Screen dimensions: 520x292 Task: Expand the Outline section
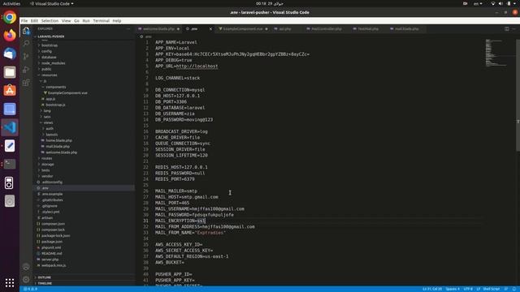tap(44, 277)
